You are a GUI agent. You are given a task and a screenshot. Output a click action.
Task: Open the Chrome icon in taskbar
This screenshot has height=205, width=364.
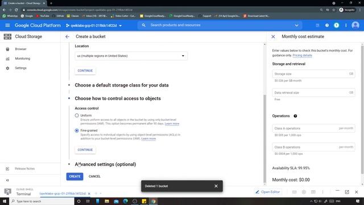click(154, 201)
